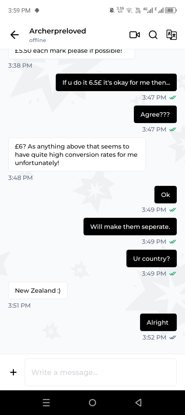Go back using the arrow icon
The width and height of the screenshot is (185, 415).
15,34
